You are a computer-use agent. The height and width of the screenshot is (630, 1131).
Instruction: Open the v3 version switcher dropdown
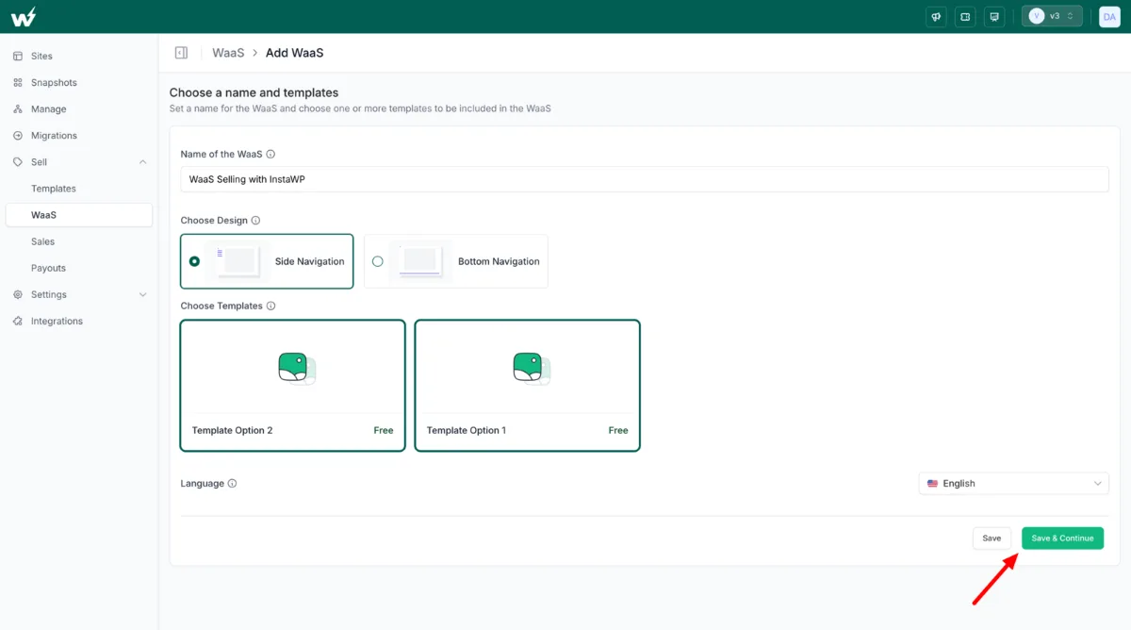click(x=1052, y=16)
